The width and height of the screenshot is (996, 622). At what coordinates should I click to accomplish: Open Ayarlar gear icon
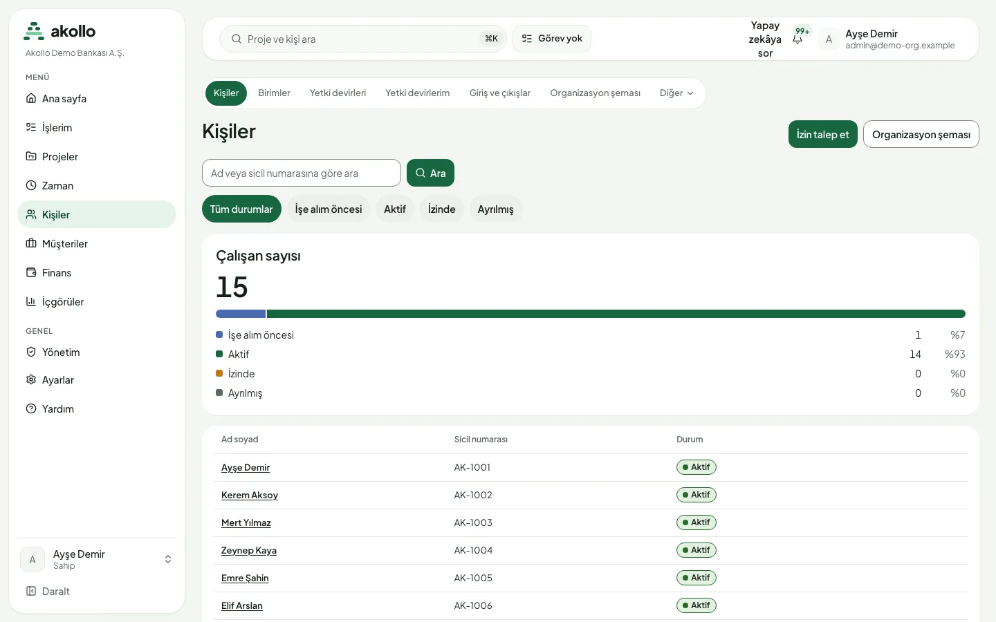(x=31, y=379)
